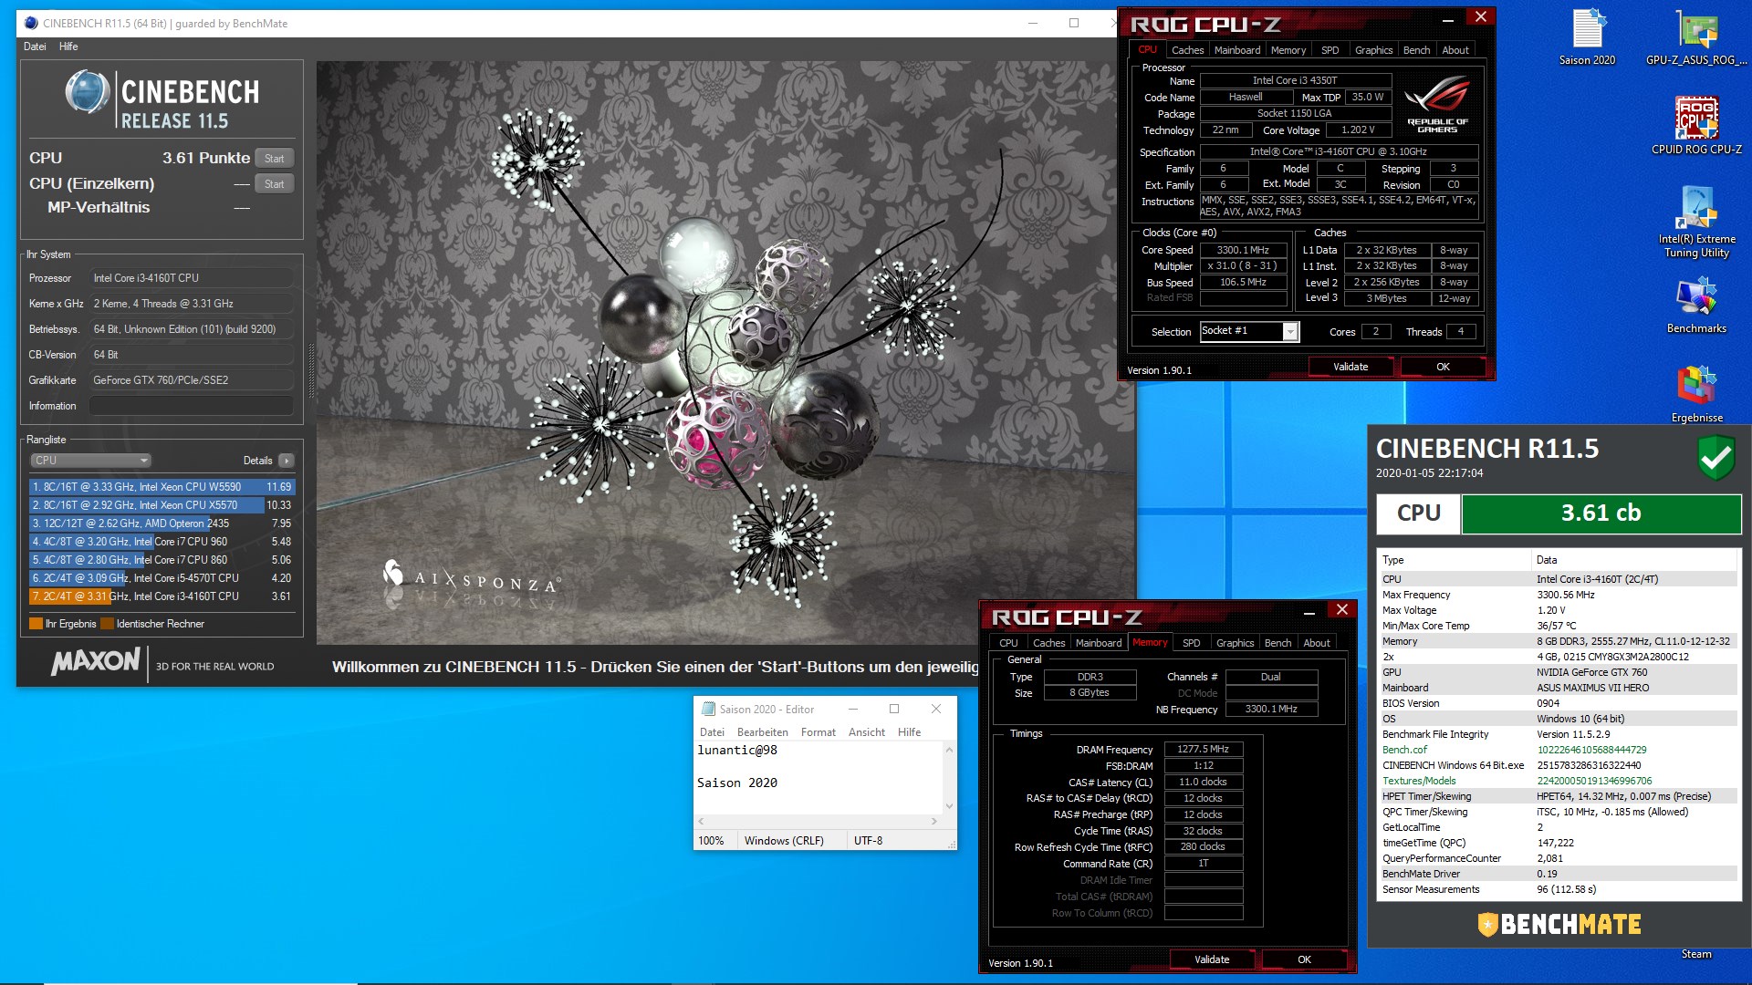Select ranking entry Core i5-4570T CPU
Screen dimensions: 1752x985
click(x=162, y=578)
